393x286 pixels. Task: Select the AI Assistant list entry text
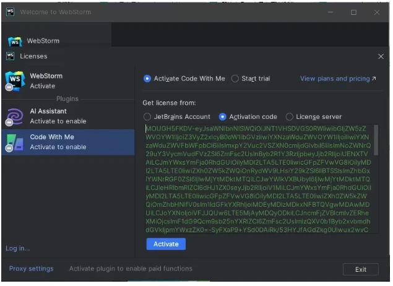click(58, 116)
